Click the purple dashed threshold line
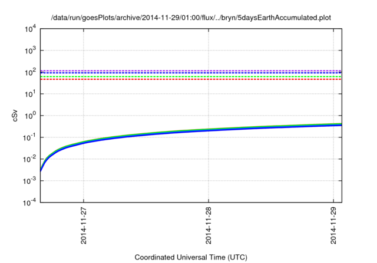 coord(191,70)
